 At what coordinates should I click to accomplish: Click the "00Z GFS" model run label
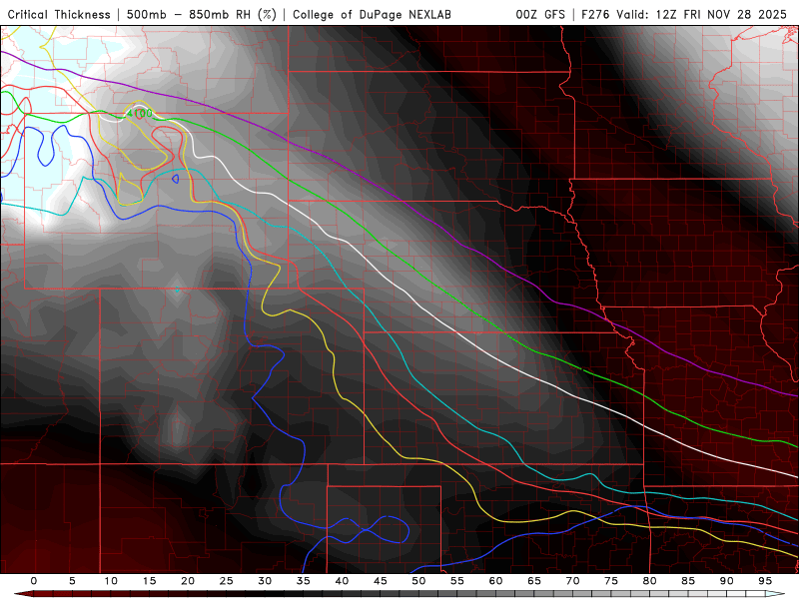540,15
